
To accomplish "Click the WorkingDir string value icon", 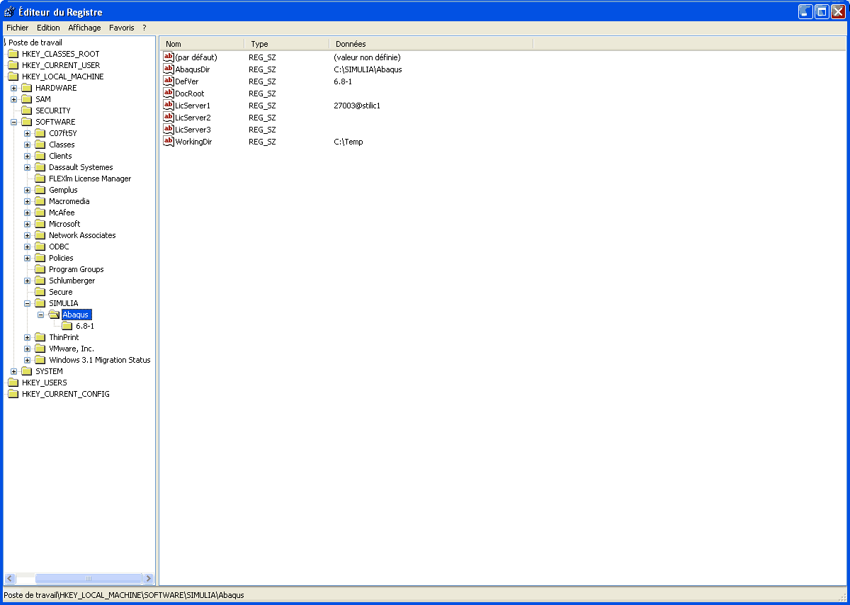I will [x=169, y=142].
